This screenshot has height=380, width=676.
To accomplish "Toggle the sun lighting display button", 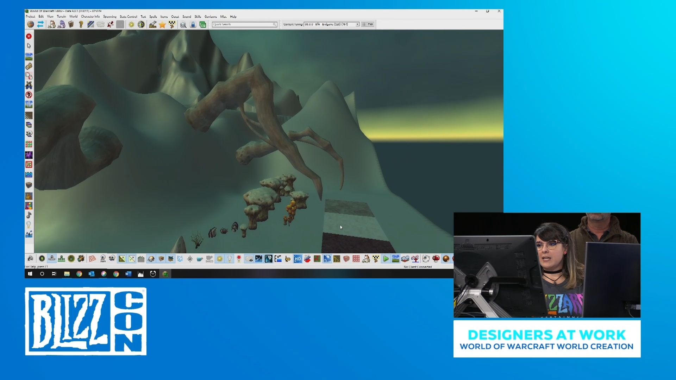I will coord(220,259).
